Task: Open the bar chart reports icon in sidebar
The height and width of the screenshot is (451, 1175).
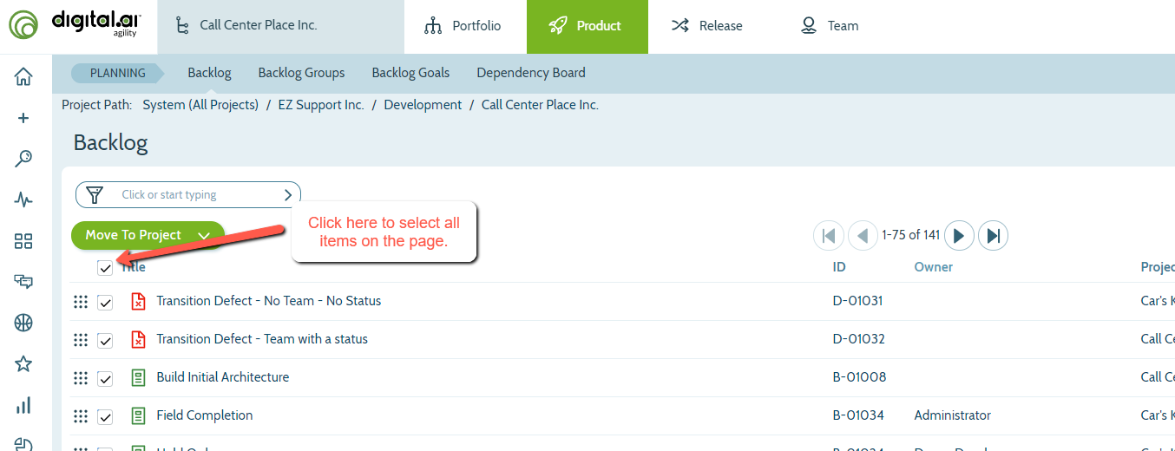Action: (x=23, y=405)
